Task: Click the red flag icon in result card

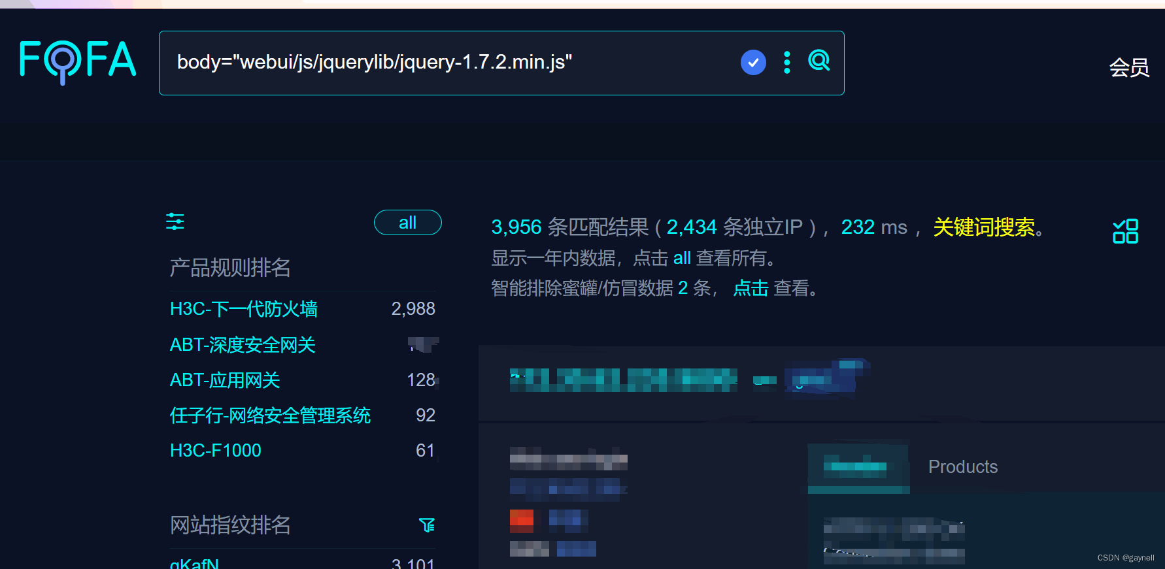Action: [522, 521]
